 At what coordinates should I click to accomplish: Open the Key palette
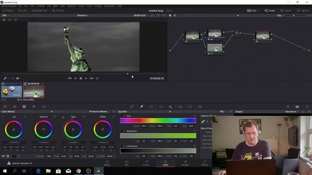tap(180, 107)
